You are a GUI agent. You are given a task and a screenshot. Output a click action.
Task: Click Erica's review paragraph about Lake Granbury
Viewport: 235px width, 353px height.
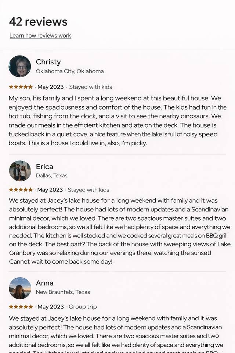(x=117, y=253)
